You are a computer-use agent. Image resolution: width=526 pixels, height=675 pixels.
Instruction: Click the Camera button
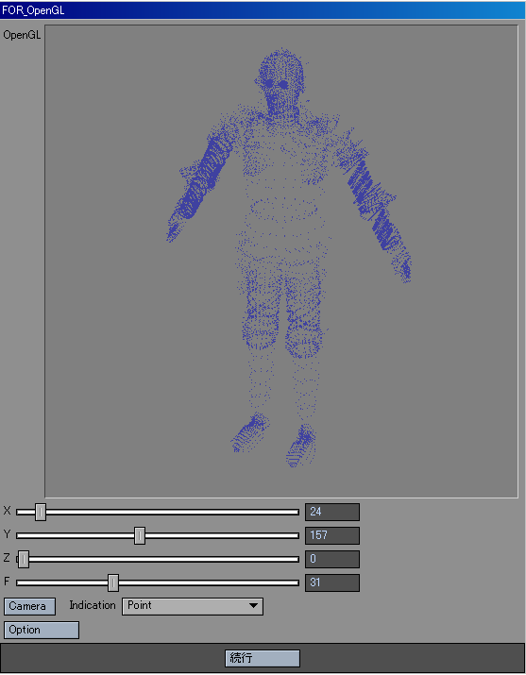point(29,606)
